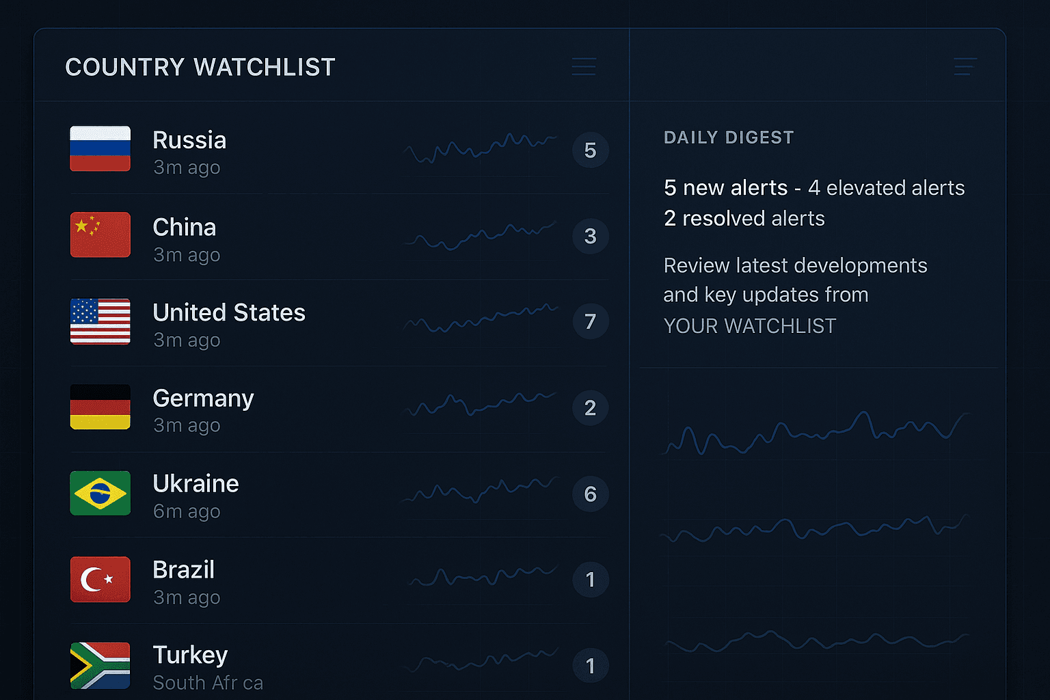Click the Germany flag icon
Image resolution: width=1050 pixels, height=700 pixels.
[100, 407]
